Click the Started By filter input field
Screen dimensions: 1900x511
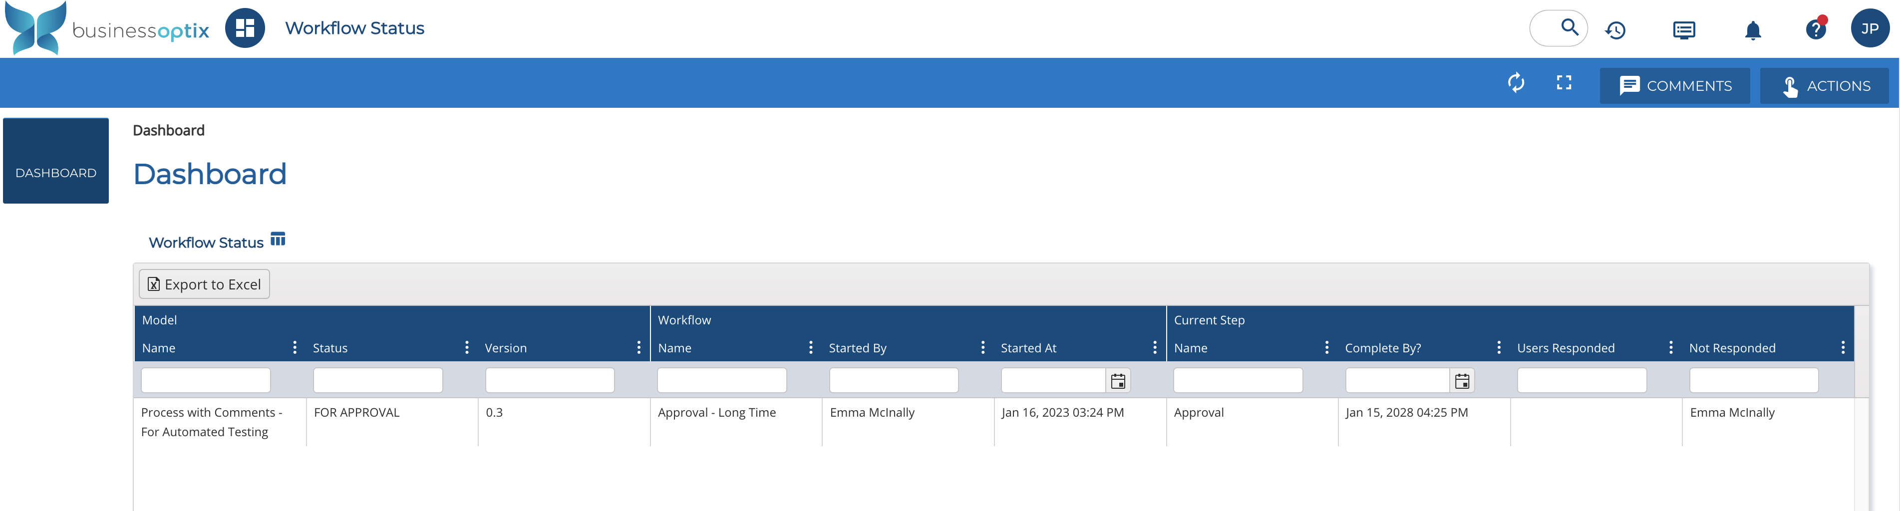(893, 381)
